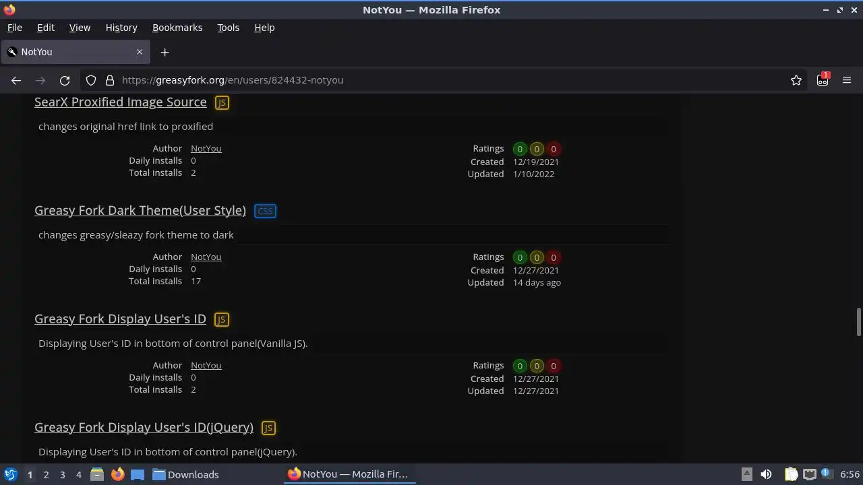Switch to workspace 3
Viewport: 863px width, 485px height.
(x=62, y=474)
